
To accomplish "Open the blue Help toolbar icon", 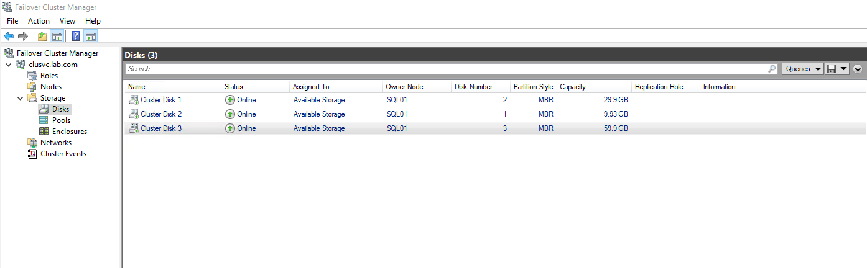I will (76, 36).
